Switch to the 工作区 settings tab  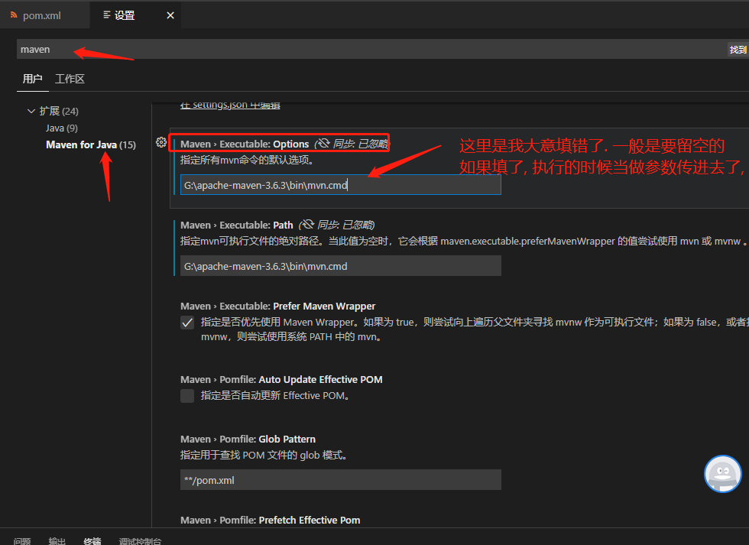[69, 78]
